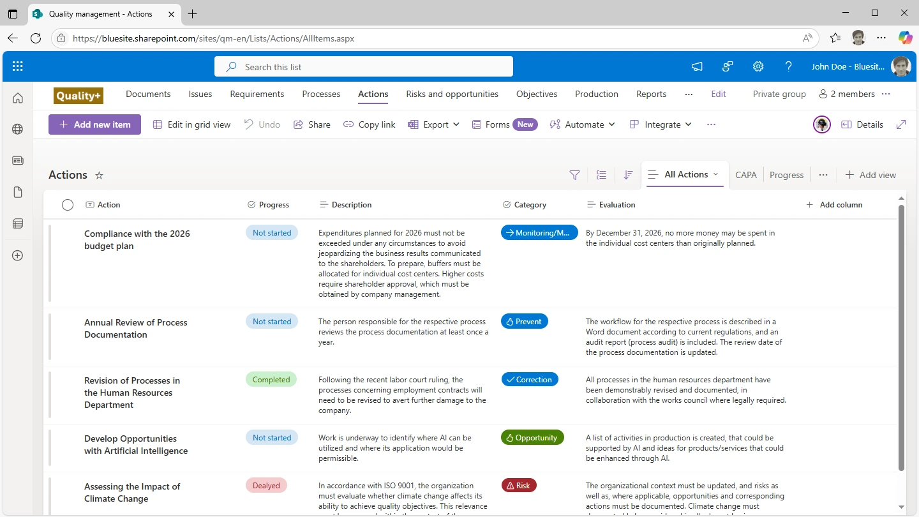The width and height of the screenshot is (919, 517).
Task: Click the Search this list box
Action: (x=364, y=66)
